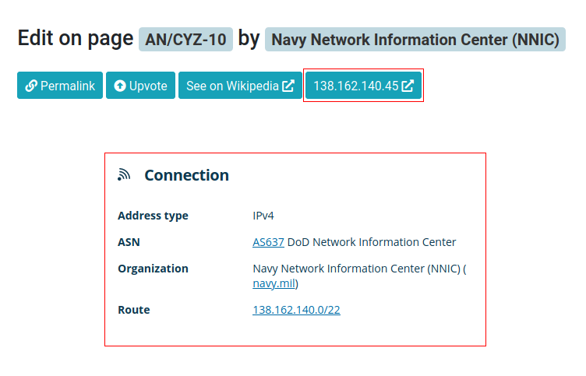Click the Route label
Image resolution: width=586 pixels, height=376 pixels.
tap(134, 310)
